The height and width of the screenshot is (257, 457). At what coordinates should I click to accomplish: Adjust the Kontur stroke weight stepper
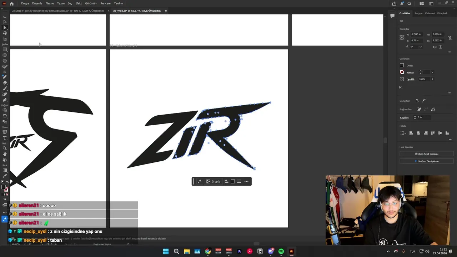[420, 72]
